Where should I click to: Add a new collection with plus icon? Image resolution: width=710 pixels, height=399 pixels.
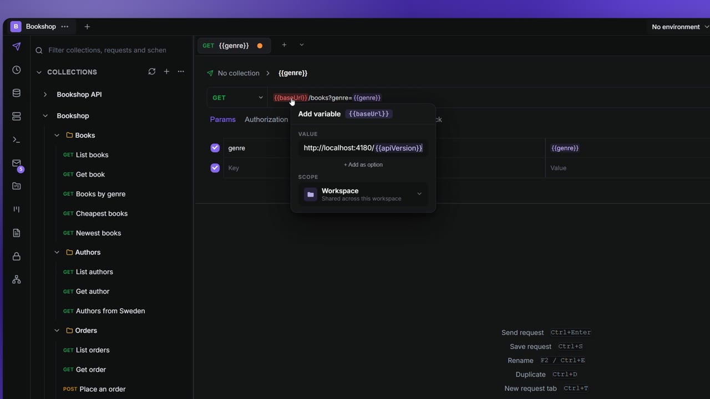tap(166, 71)
